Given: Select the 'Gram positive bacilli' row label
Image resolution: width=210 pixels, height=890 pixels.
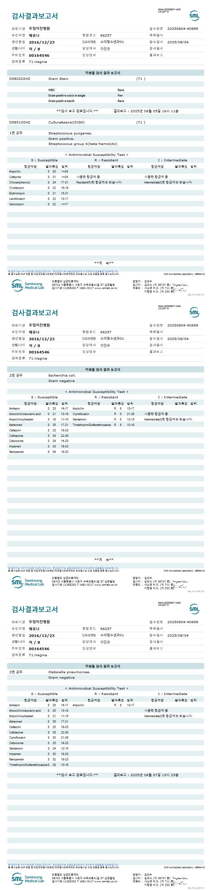Looking at the screenshot, I should coord(61,101).
